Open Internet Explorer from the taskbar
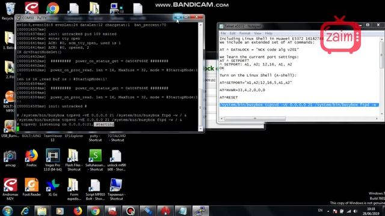Screen dimensions: 385x216 point(25,211)
